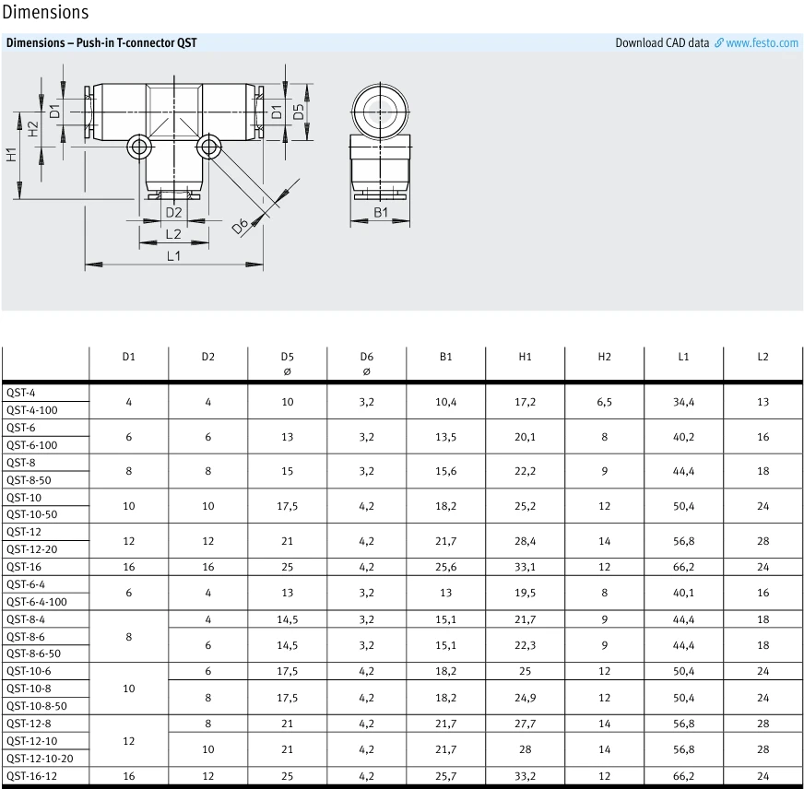The height and width of the screenshot is (789, 804).
Task: Select the QST-10-8-50 row label
Action: pyautogui.click(x=36, y=706)
